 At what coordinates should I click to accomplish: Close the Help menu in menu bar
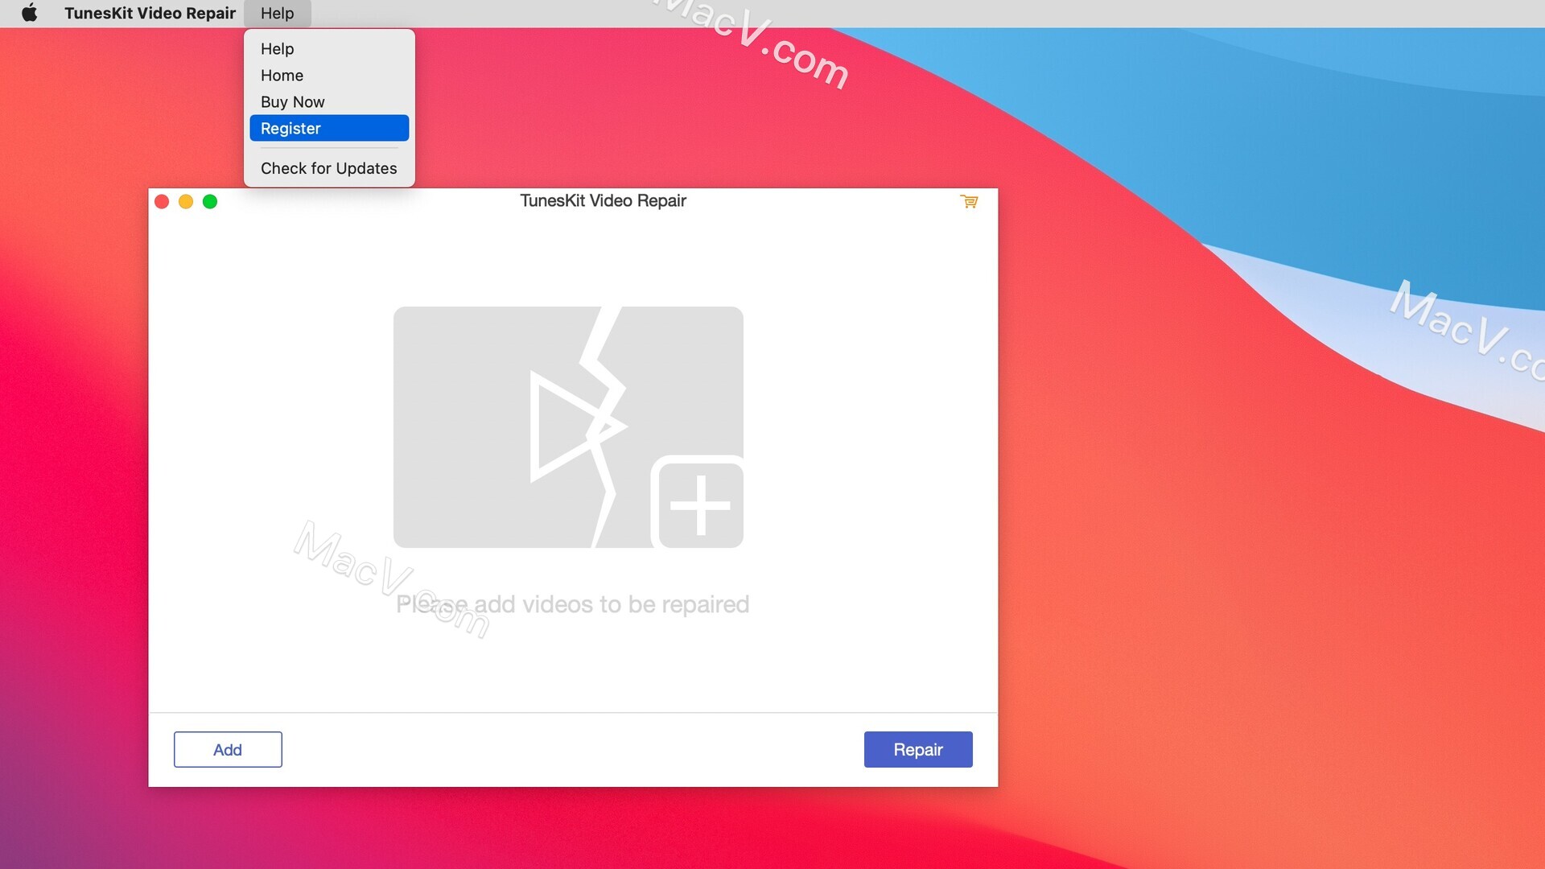click(278, 13)
